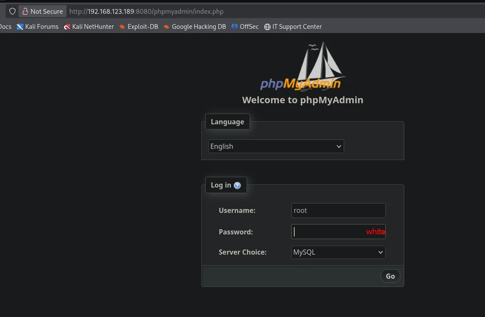Focus the Password input field
The height and width of the screenshot is (317, 485).
tap(339, 231)
